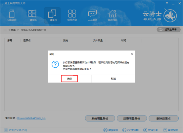183x133 pixels.
Task: Sort by 系统 column header
Action: pos(66,41)
